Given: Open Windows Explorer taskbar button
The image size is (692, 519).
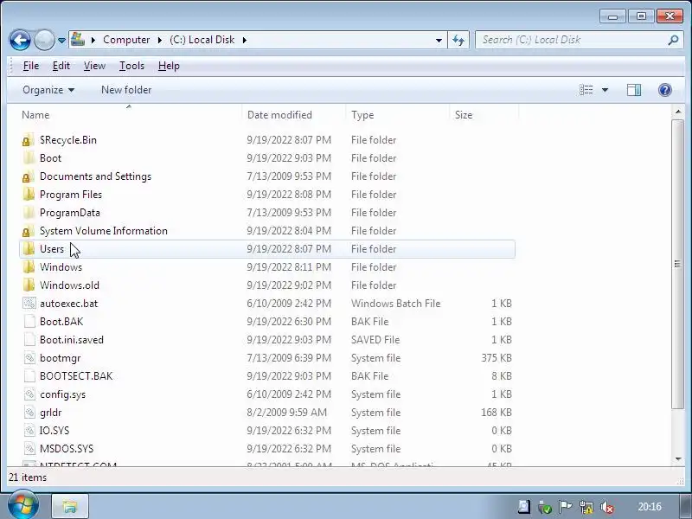Looking at the screenshot, I should pyautogui.click(x=70, y=506).
